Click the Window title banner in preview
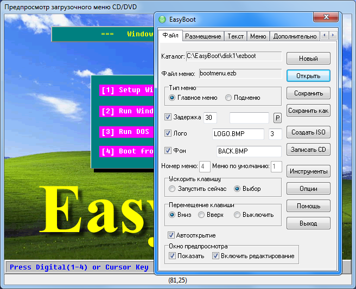356x289 pixels. 103,34
